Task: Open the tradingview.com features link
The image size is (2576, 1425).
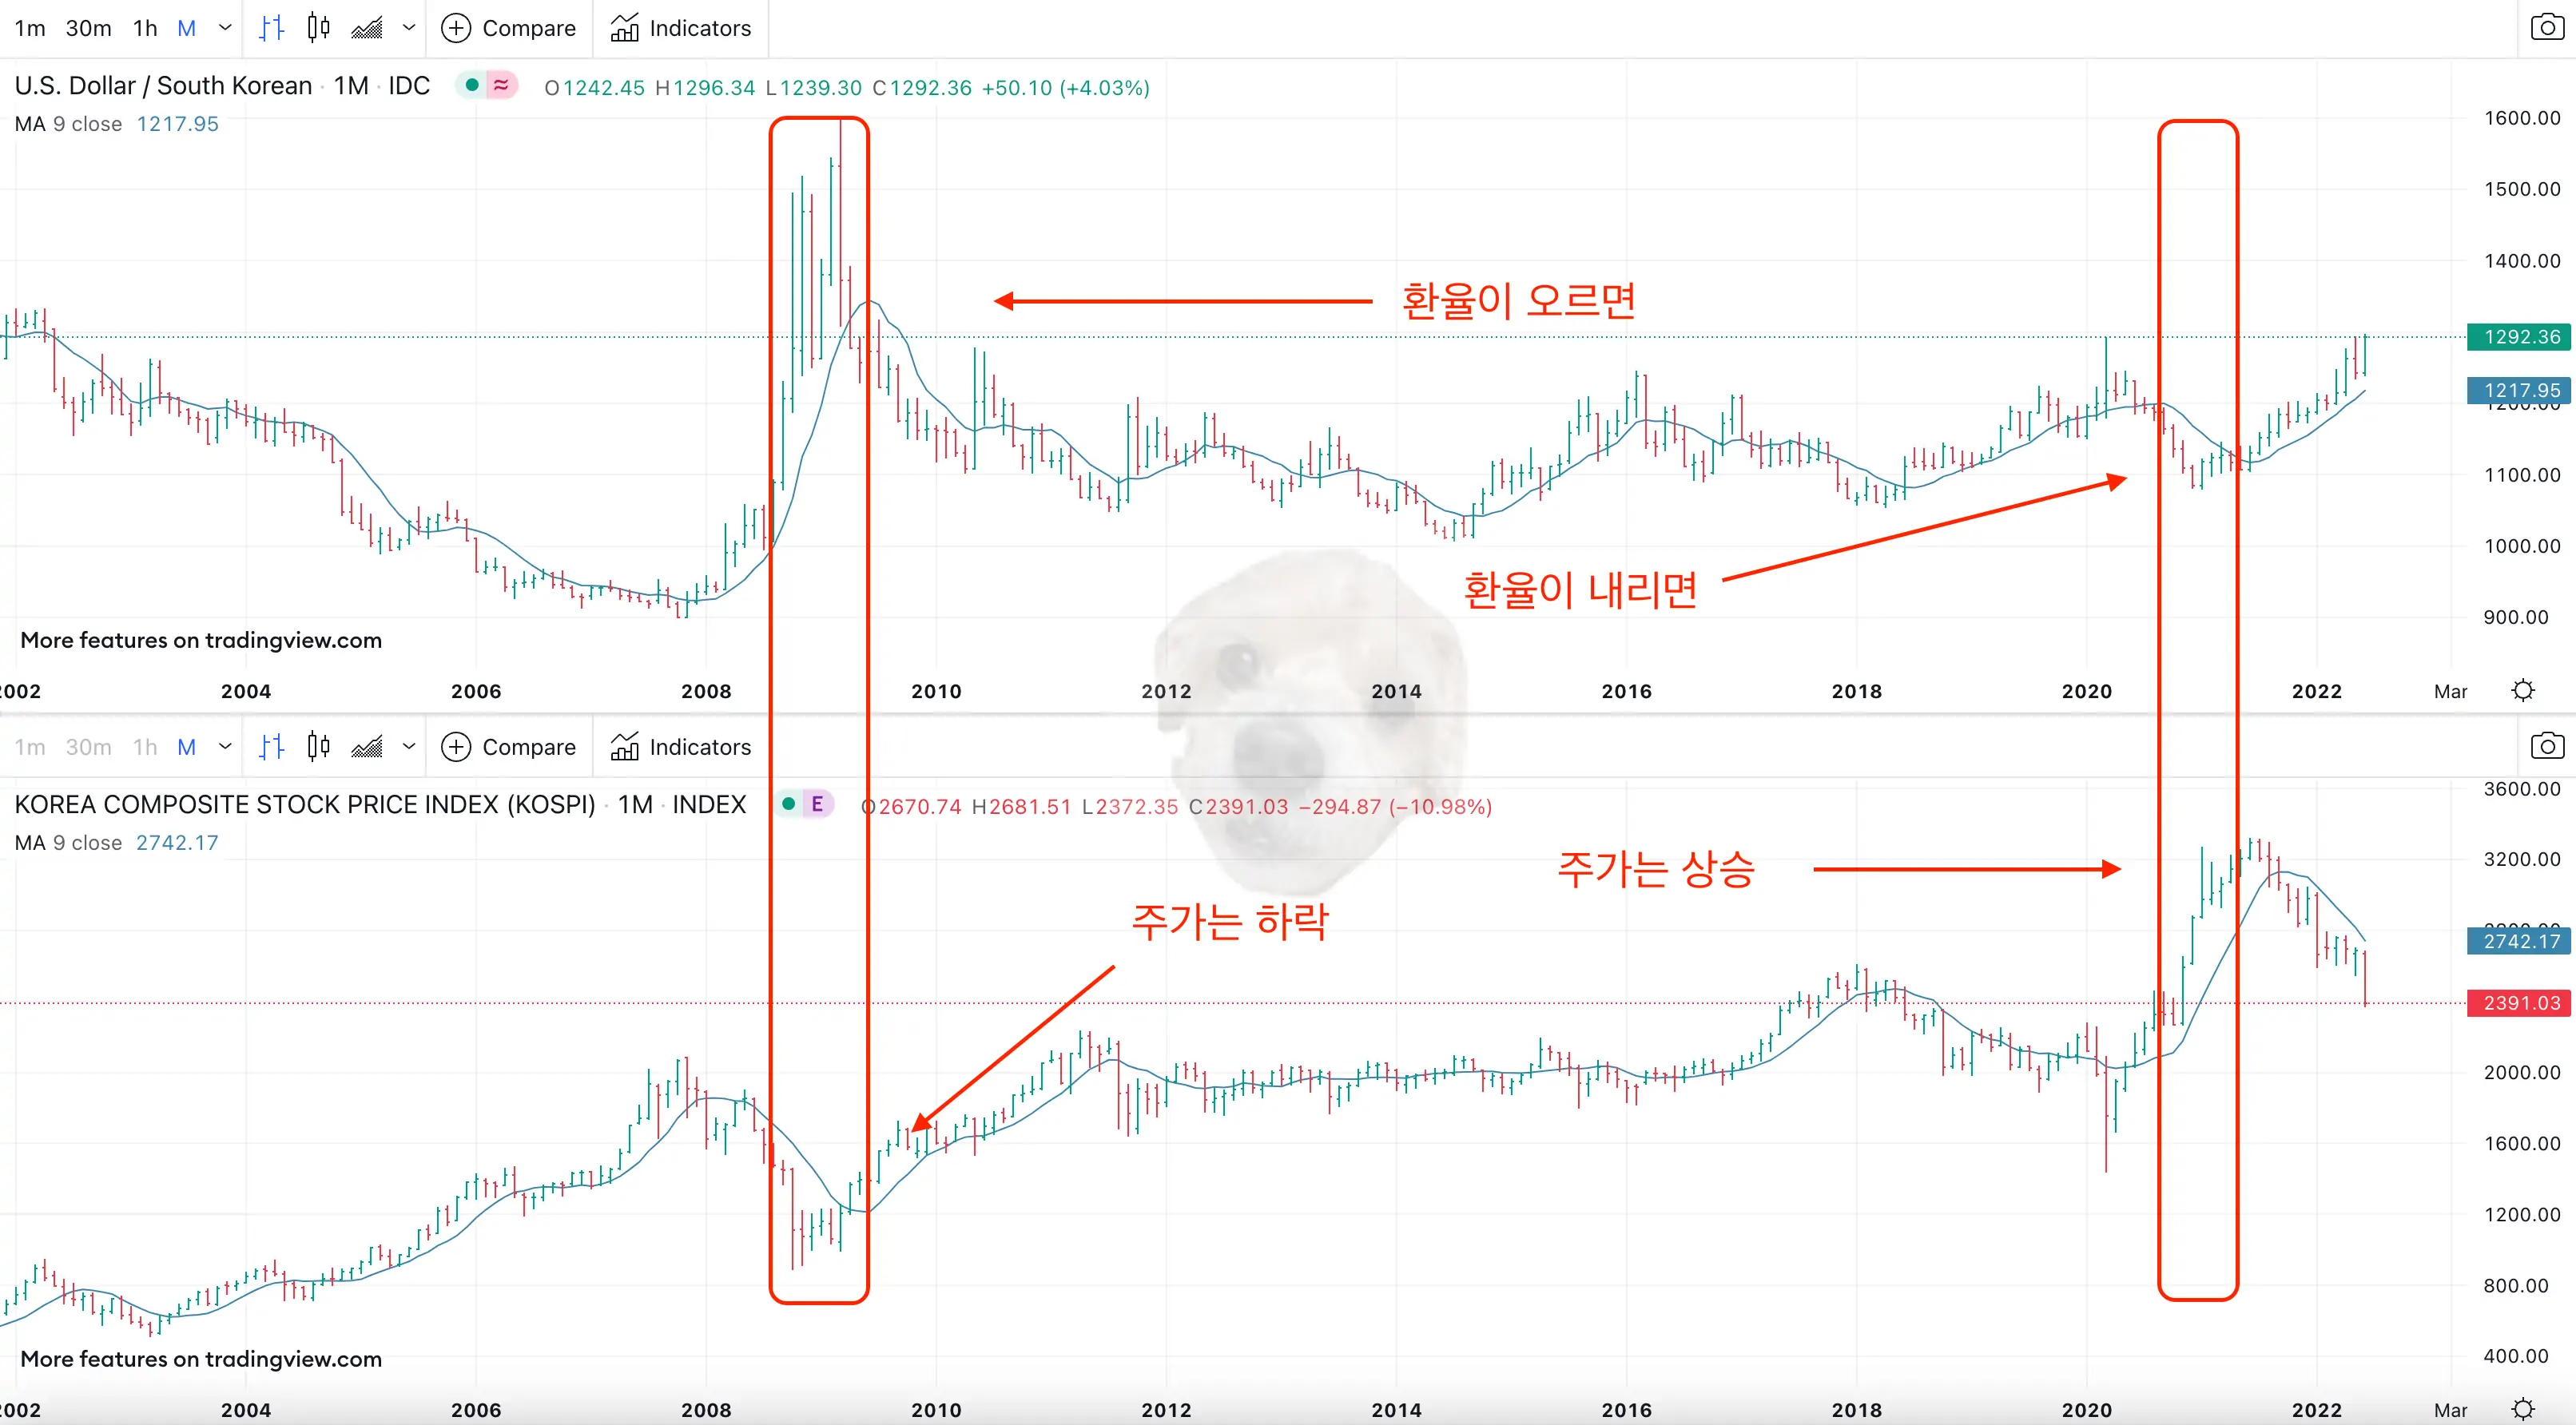Action: click(x=201, y=640)
